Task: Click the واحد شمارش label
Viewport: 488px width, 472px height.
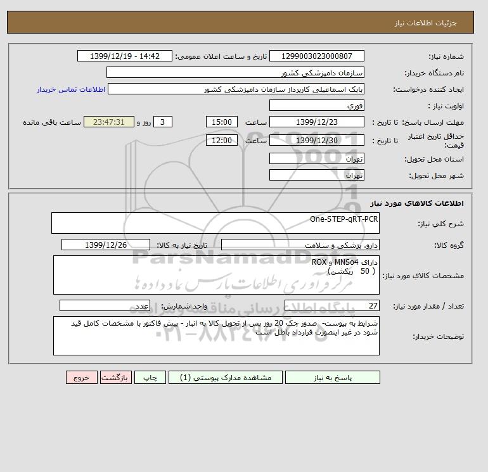Action: pyautogui.click(x=184, y=307)
